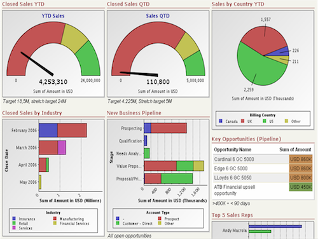Open ATB Financial upsell opportunity
Viewport: 318px width, 239px height.
235,190
